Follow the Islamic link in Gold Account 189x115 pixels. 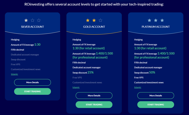(x=76, y=87)
